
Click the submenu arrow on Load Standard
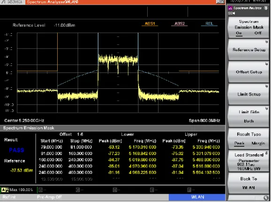(x=266, y=153)
